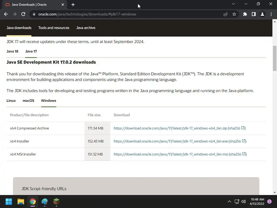The width and height of the screenshot is (277, 208).
Task: Click the Download column header
Action: tap(122, 115)
